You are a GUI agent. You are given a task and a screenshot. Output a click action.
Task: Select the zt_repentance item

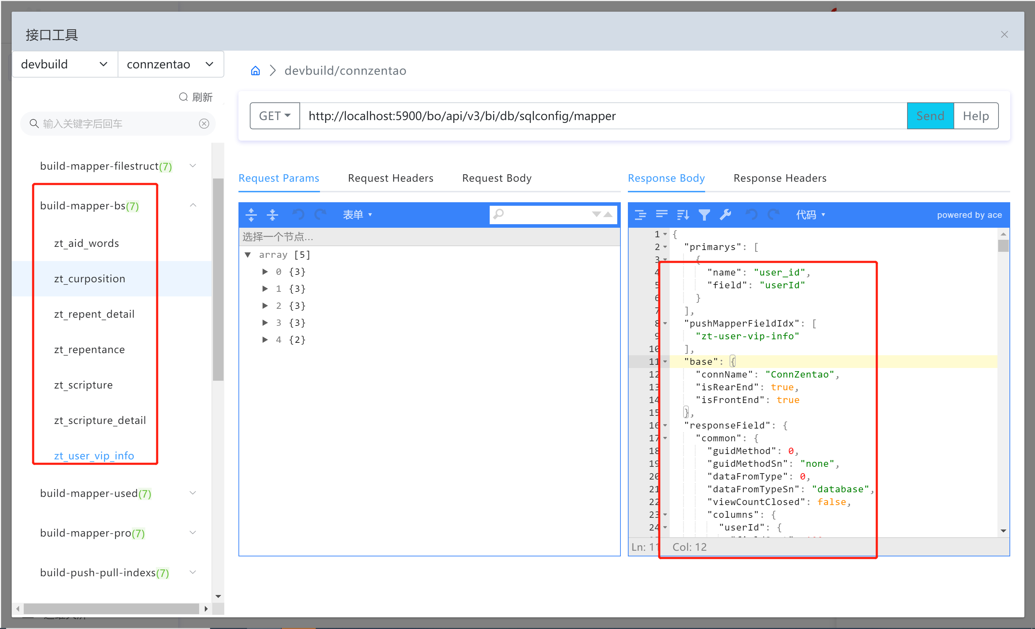pyautogui.click(x=90, y=349)
